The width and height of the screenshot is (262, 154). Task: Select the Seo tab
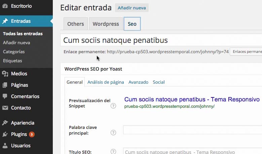click(x=132, y=24)
